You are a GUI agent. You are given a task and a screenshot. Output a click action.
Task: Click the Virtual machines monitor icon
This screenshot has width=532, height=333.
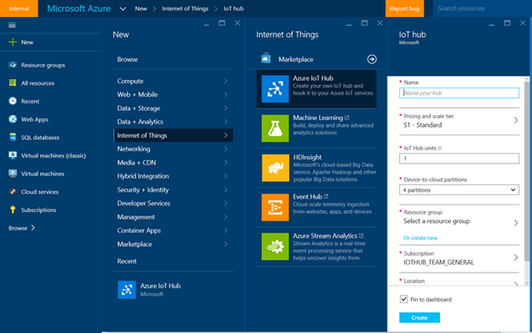point(13,174)
